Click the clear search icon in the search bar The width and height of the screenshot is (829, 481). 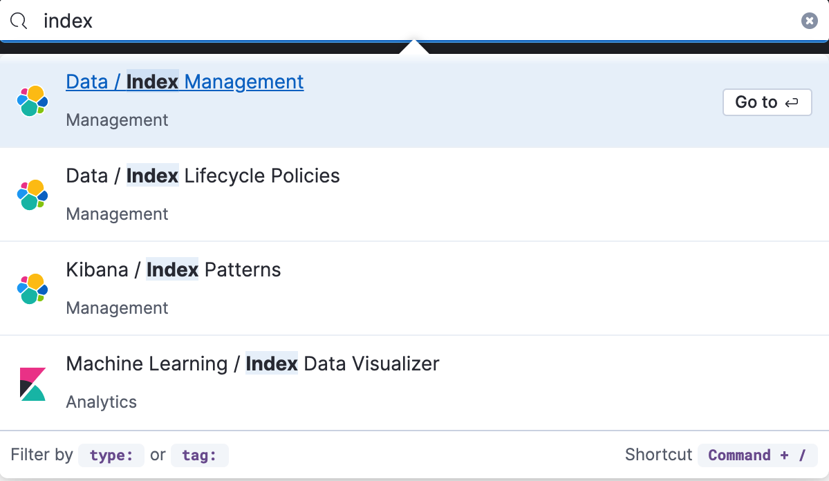coord(809,20)
